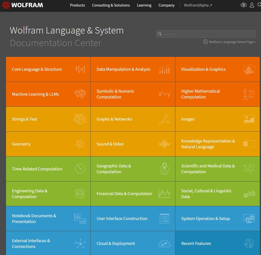
Task: Click into the documentation Search field
Action: [209, 34]
